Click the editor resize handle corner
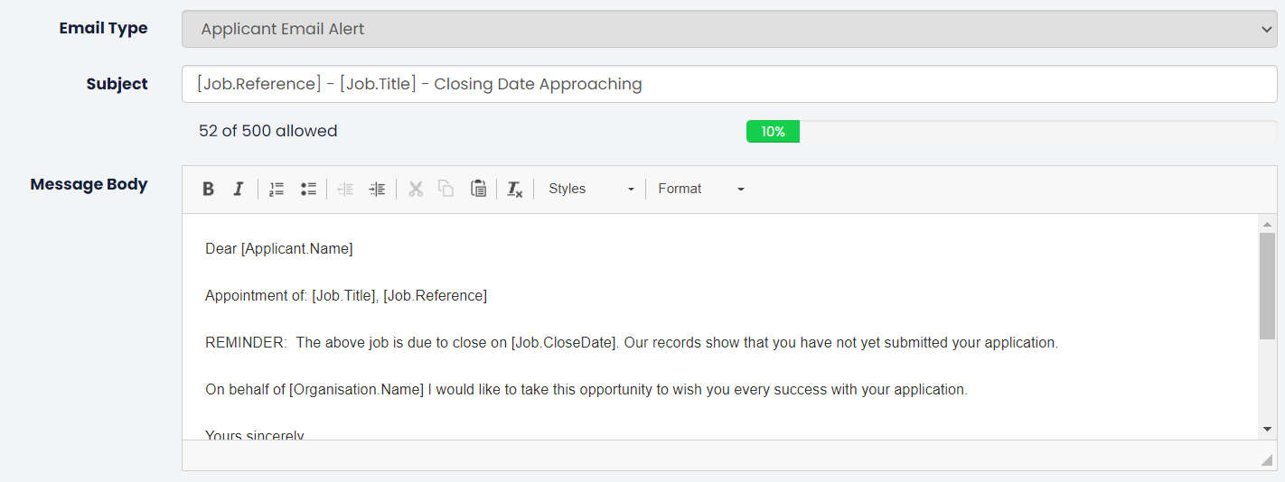 1267,460
